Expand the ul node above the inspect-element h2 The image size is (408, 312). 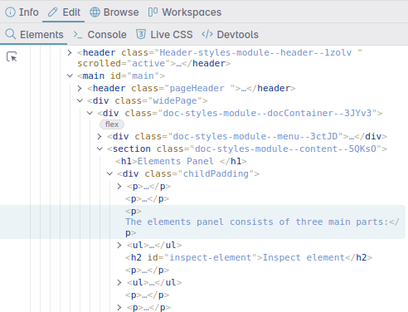tap(119, 245)
